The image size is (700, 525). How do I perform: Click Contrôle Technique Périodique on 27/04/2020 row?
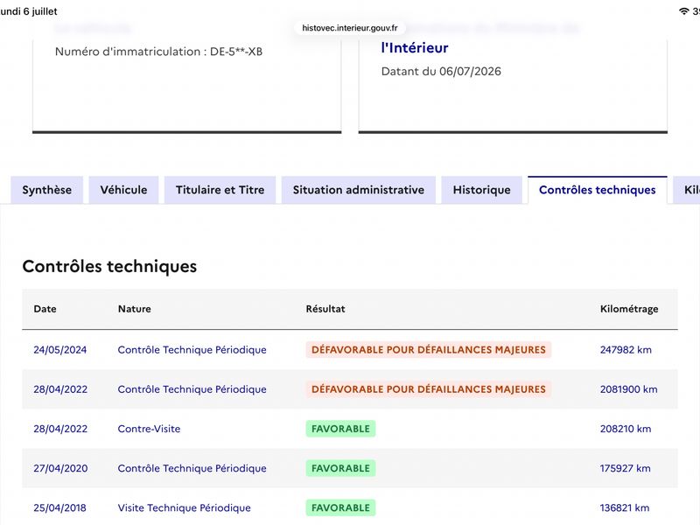coord(192,468)
